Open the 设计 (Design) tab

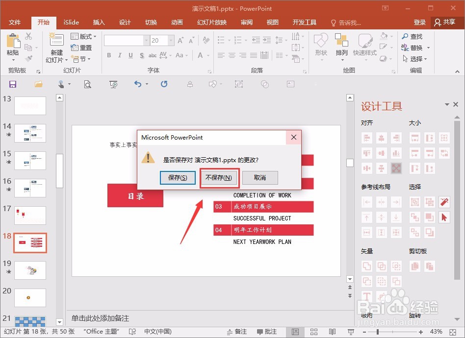pyautogui.click(x=125, y=23)
